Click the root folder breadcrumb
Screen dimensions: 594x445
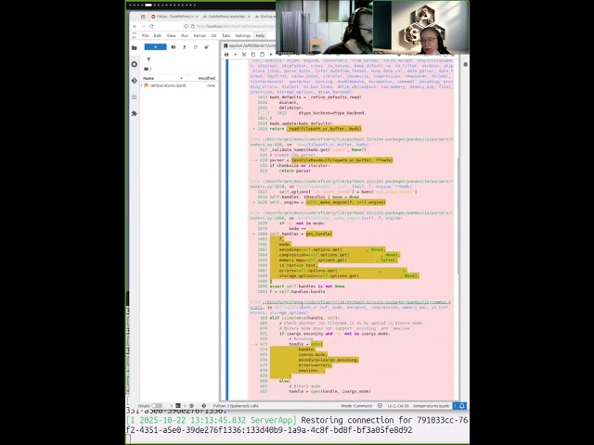(x=148, y=69)
